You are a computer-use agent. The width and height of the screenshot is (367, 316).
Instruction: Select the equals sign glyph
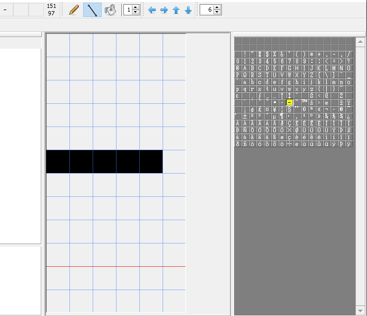click(x=334, y=61)
